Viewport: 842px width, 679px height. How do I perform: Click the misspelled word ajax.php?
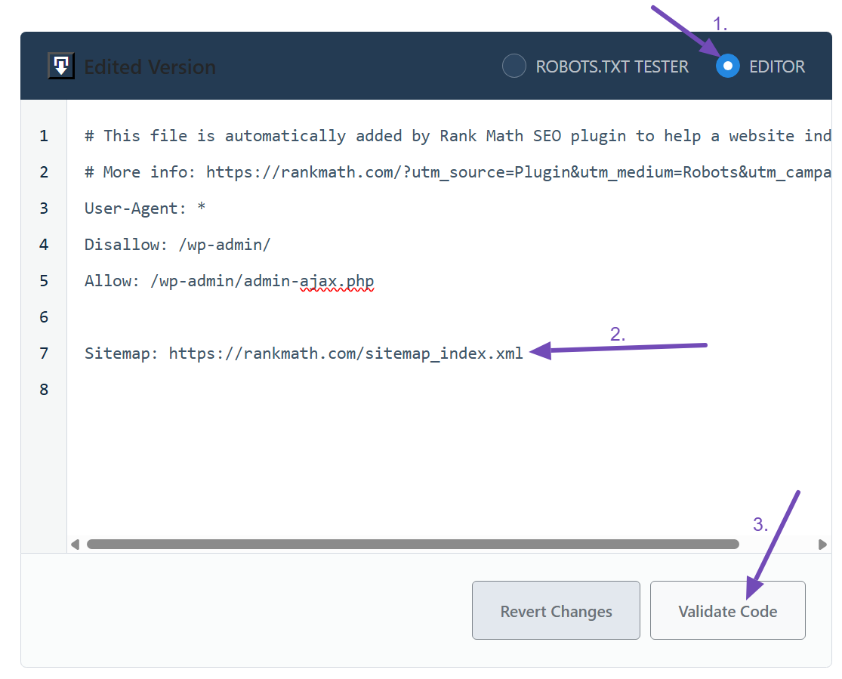point(337,281)
